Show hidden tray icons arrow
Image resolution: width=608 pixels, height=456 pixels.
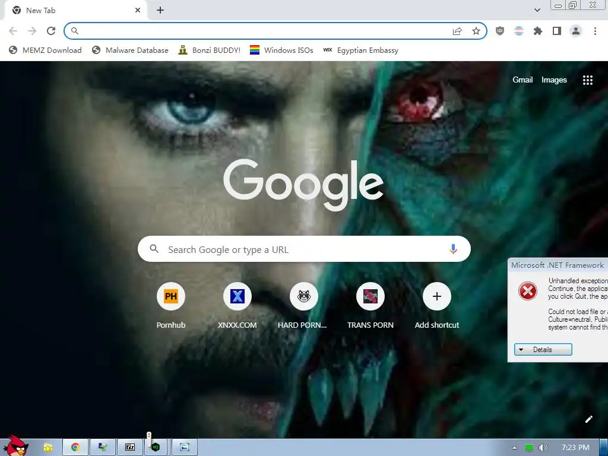(515, 448)
